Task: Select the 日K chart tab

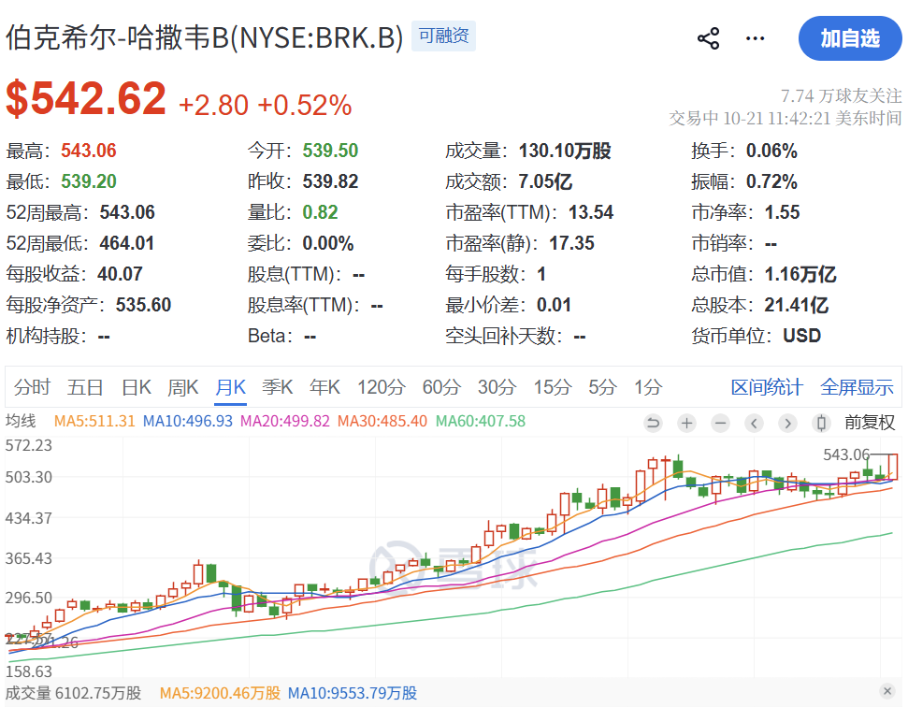Action: (137, 387)
